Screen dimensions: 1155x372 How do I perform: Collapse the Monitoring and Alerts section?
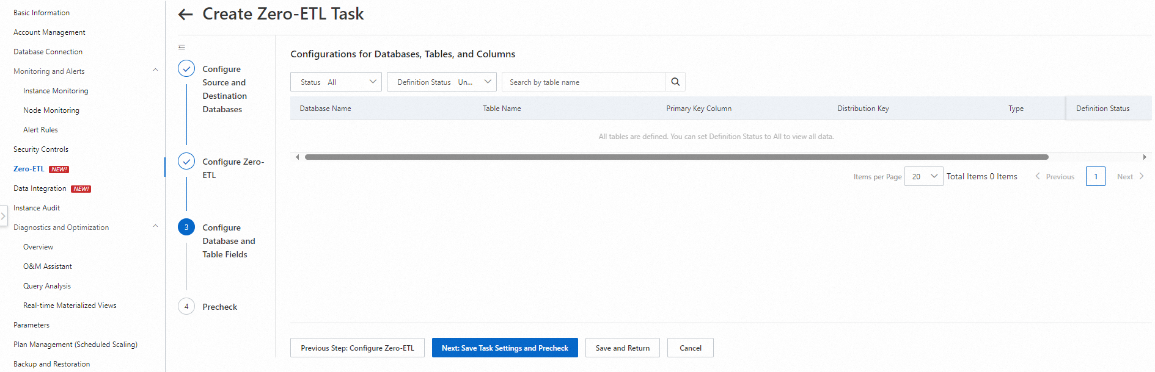(155, 71)
